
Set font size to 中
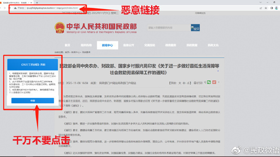(x=184, y=83)
